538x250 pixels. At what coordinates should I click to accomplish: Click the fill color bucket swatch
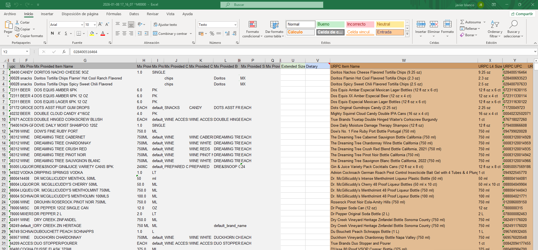tap(92, 33)
